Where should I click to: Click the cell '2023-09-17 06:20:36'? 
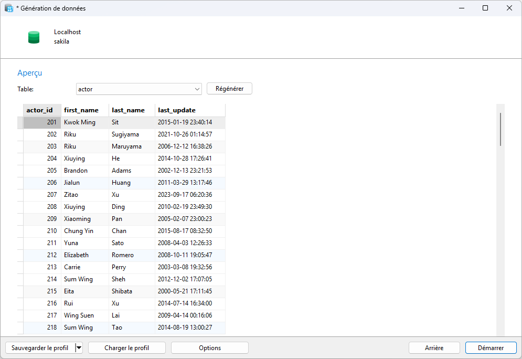pos(190,195)
